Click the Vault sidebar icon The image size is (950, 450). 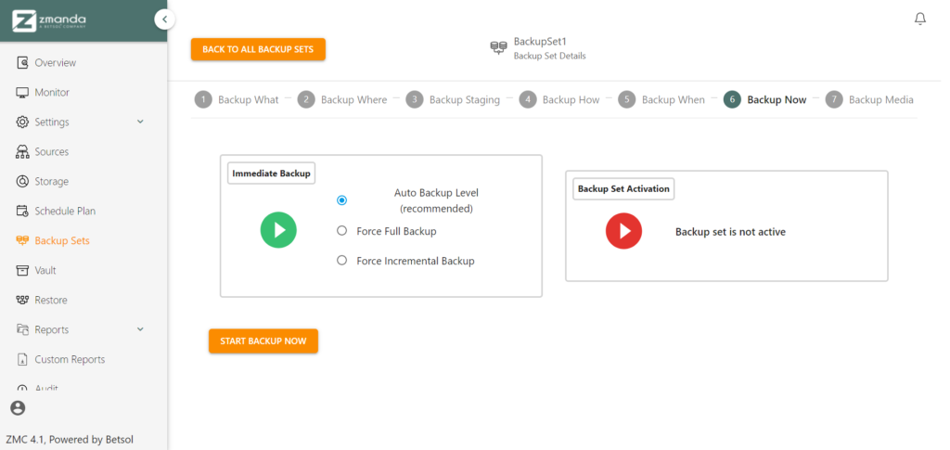click(22, 271)
